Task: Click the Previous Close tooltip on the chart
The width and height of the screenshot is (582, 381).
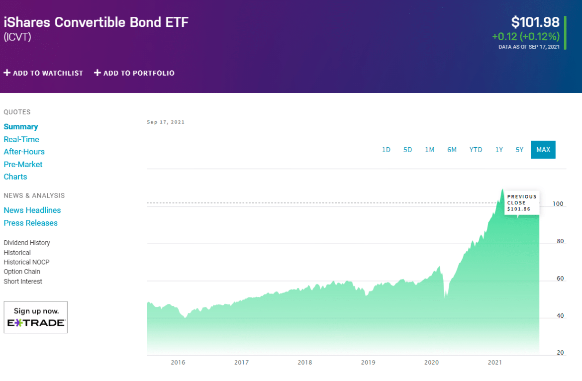Action: coord(522,202)
